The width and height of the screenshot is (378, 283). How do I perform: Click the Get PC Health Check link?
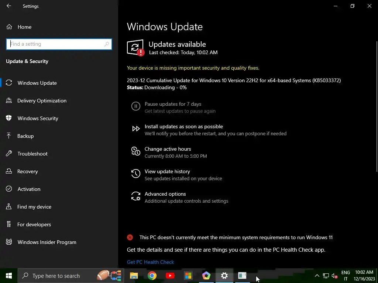point(151,262)
